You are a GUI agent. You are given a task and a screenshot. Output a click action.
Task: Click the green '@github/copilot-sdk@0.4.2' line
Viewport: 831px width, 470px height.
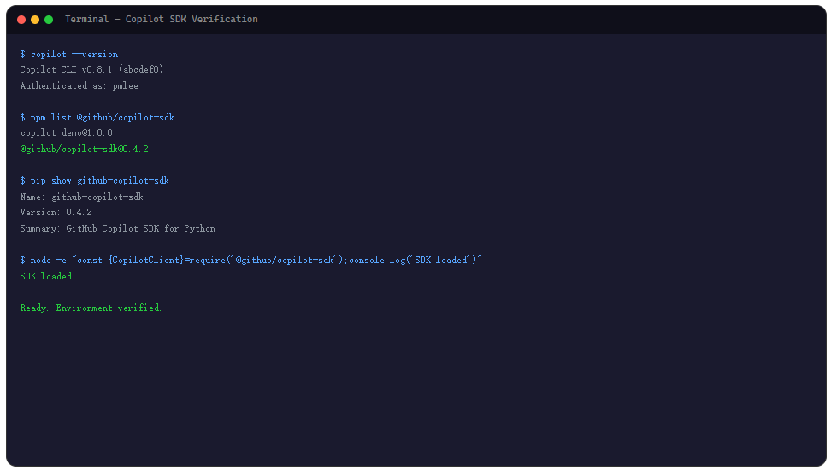pyautogui.click(x=85, y=149)
